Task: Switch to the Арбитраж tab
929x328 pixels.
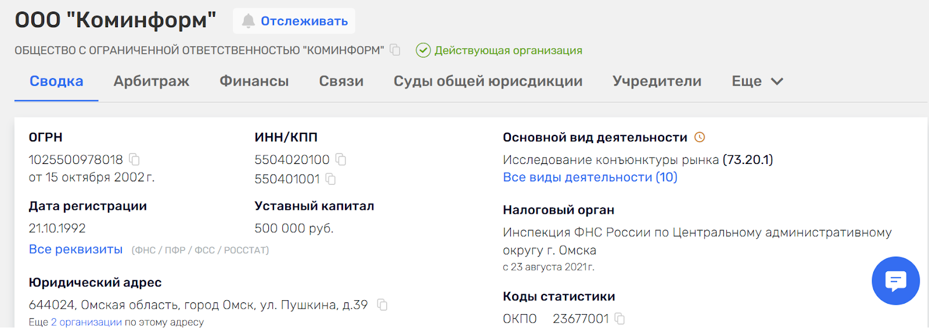Action: point(152,81)
